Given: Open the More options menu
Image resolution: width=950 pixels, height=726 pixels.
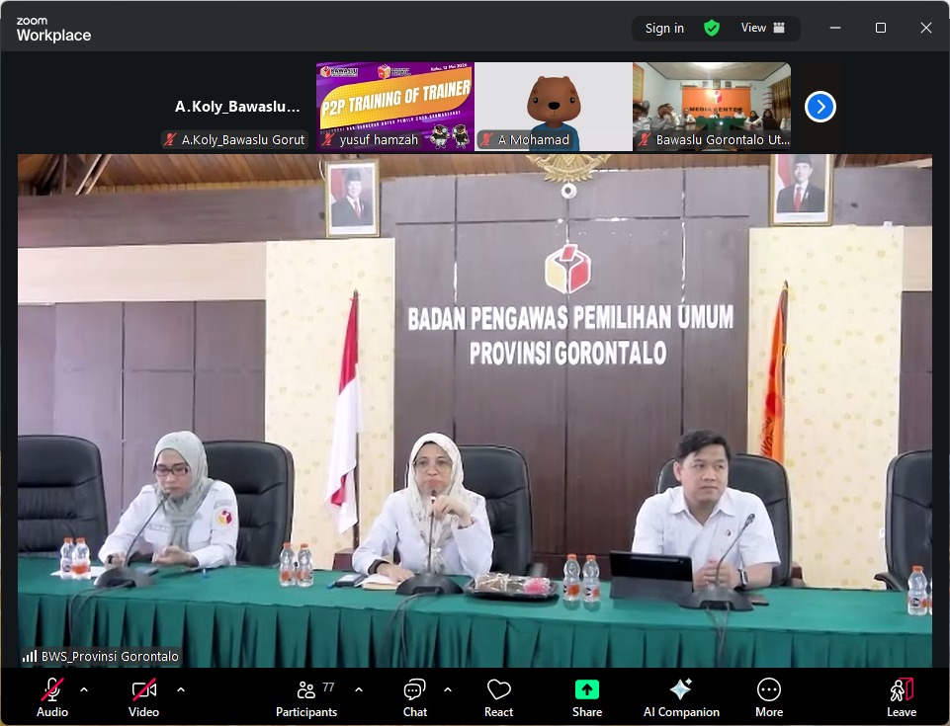Looking at the screenshot, I should click(x=769, y=697).
